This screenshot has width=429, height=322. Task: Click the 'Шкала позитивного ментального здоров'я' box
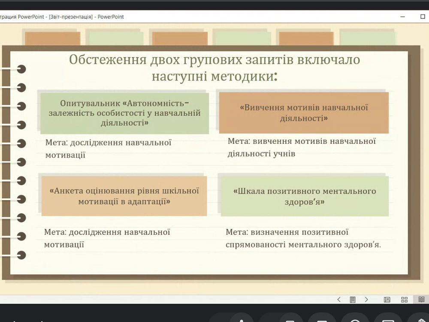tap(304, 196)
